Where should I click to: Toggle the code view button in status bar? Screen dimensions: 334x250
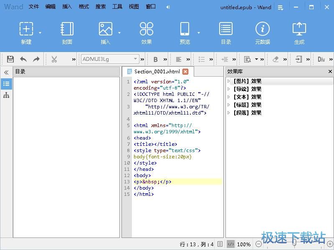coord(231,245)
